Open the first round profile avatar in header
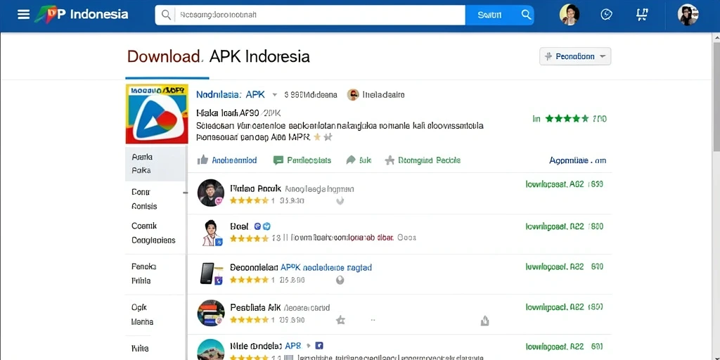The width and height of the screenshot is (720, 360). click(x=570, y=15)
